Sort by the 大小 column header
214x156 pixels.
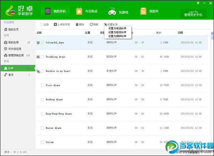point(159,32)
